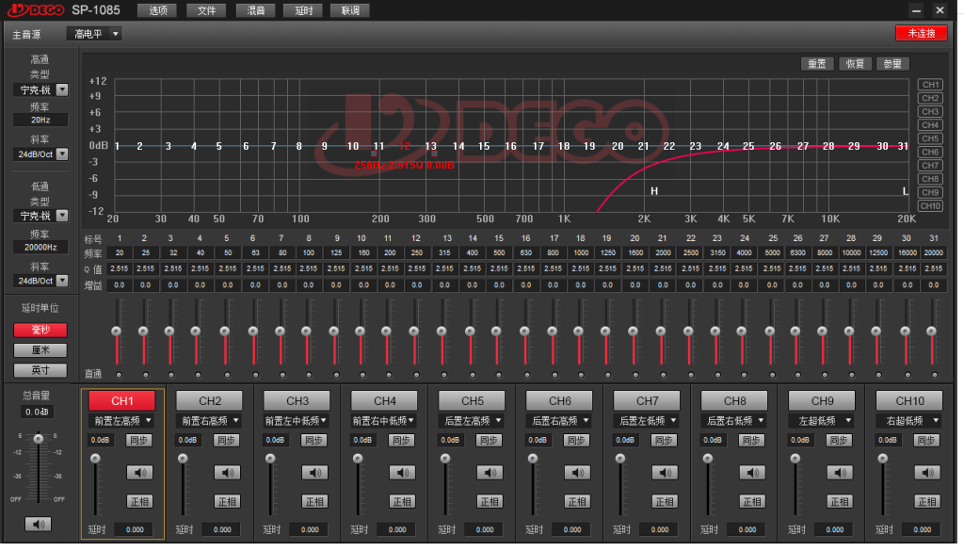Open the 选项 menu
This screenshot has height=551, width=964.
tap(157, 10)
